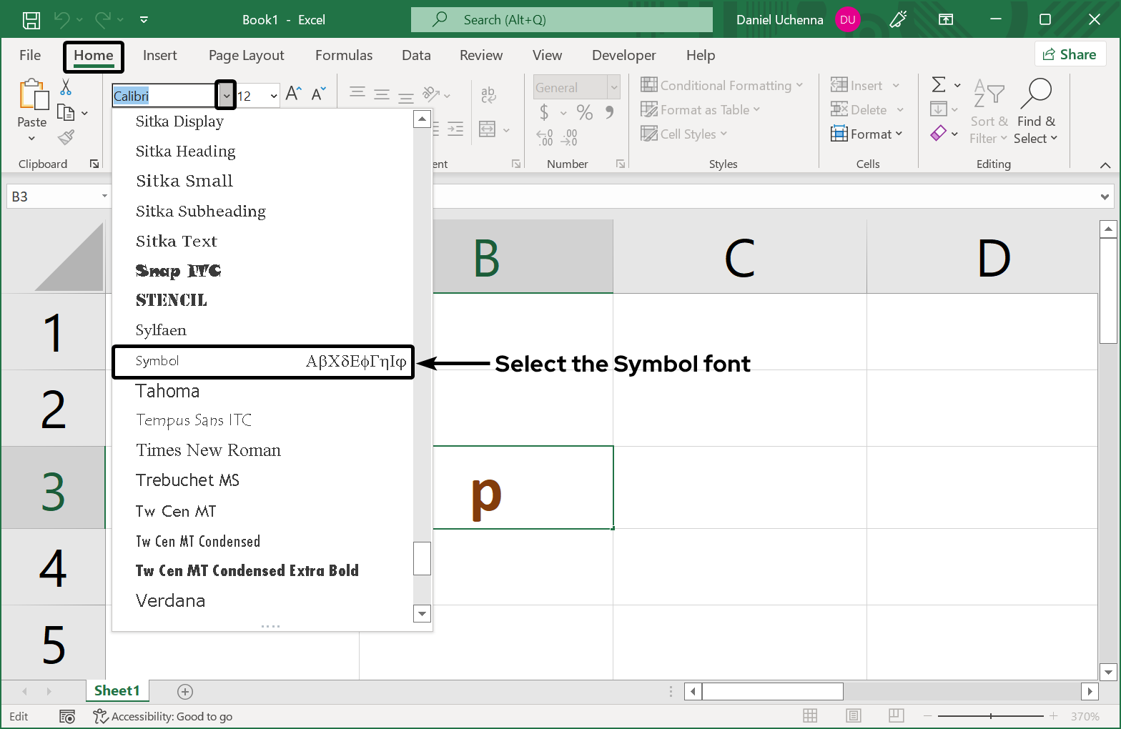Expand the Number Format General dropdown
The image size is (1121, 729).
click(613, 88)
